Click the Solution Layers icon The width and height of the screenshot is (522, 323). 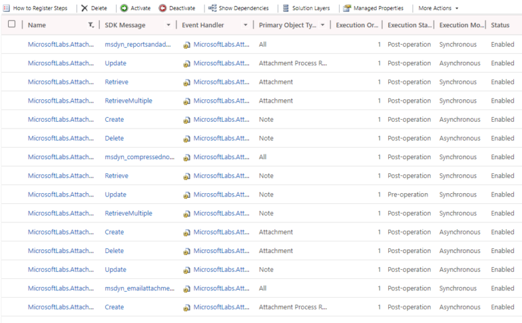(x=285, y=8)
